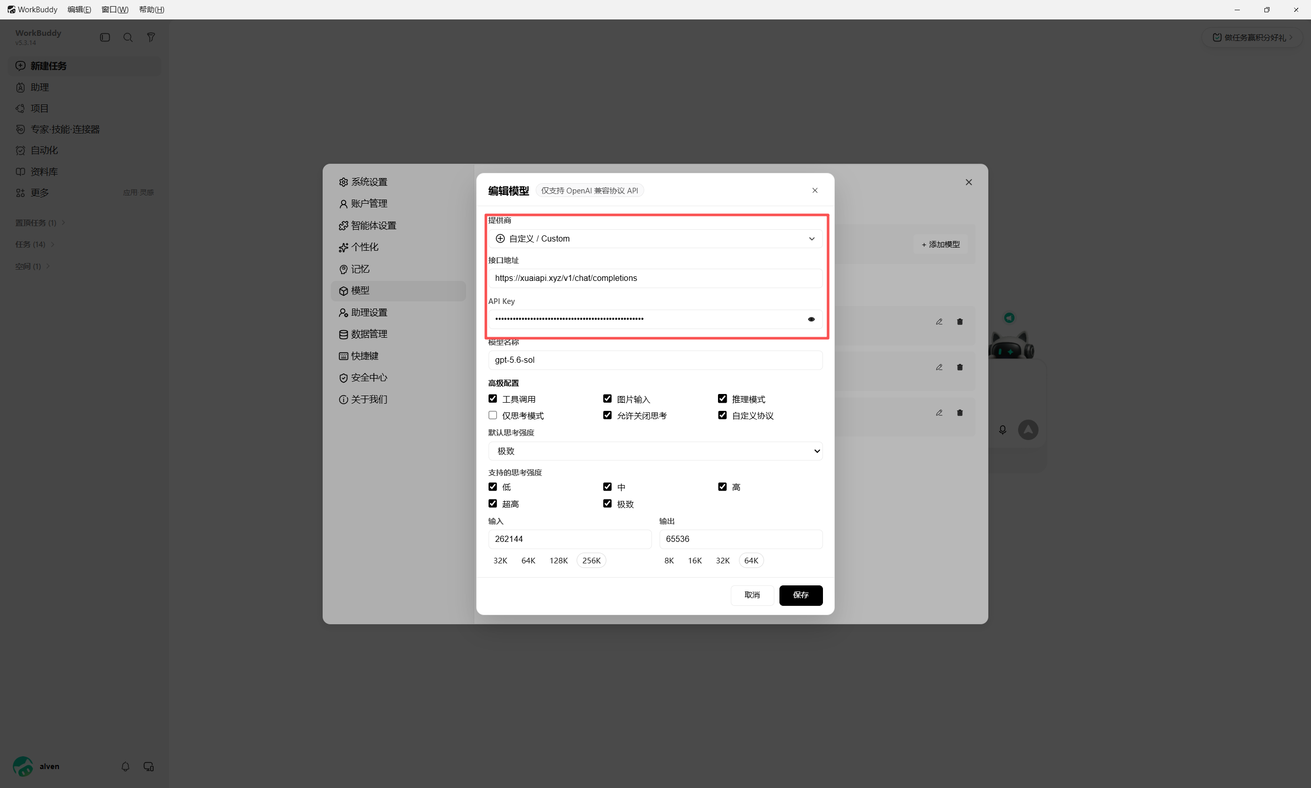The width and height of the screenshot is (1311, 788).
Task: Expand 空间 (1) section
Action: (x=33, y=266)
